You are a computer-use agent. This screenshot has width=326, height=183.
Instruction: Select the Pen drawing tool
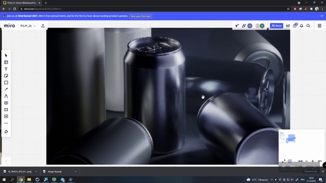pyautogui.click(x=6, y=96)
